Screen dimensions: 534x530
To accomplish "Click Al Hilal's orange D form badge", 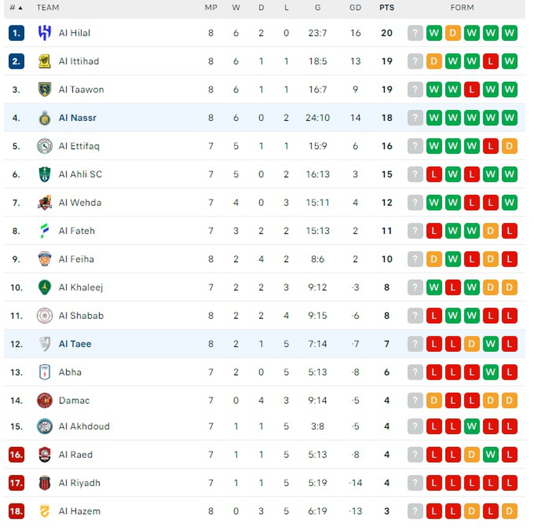I will (x=453, y=33).
